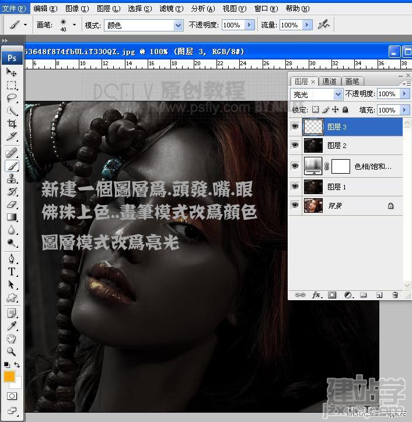This screenshot has height=422, width=412.
Task: Select the Zoom tool
Action: point(11,351)
